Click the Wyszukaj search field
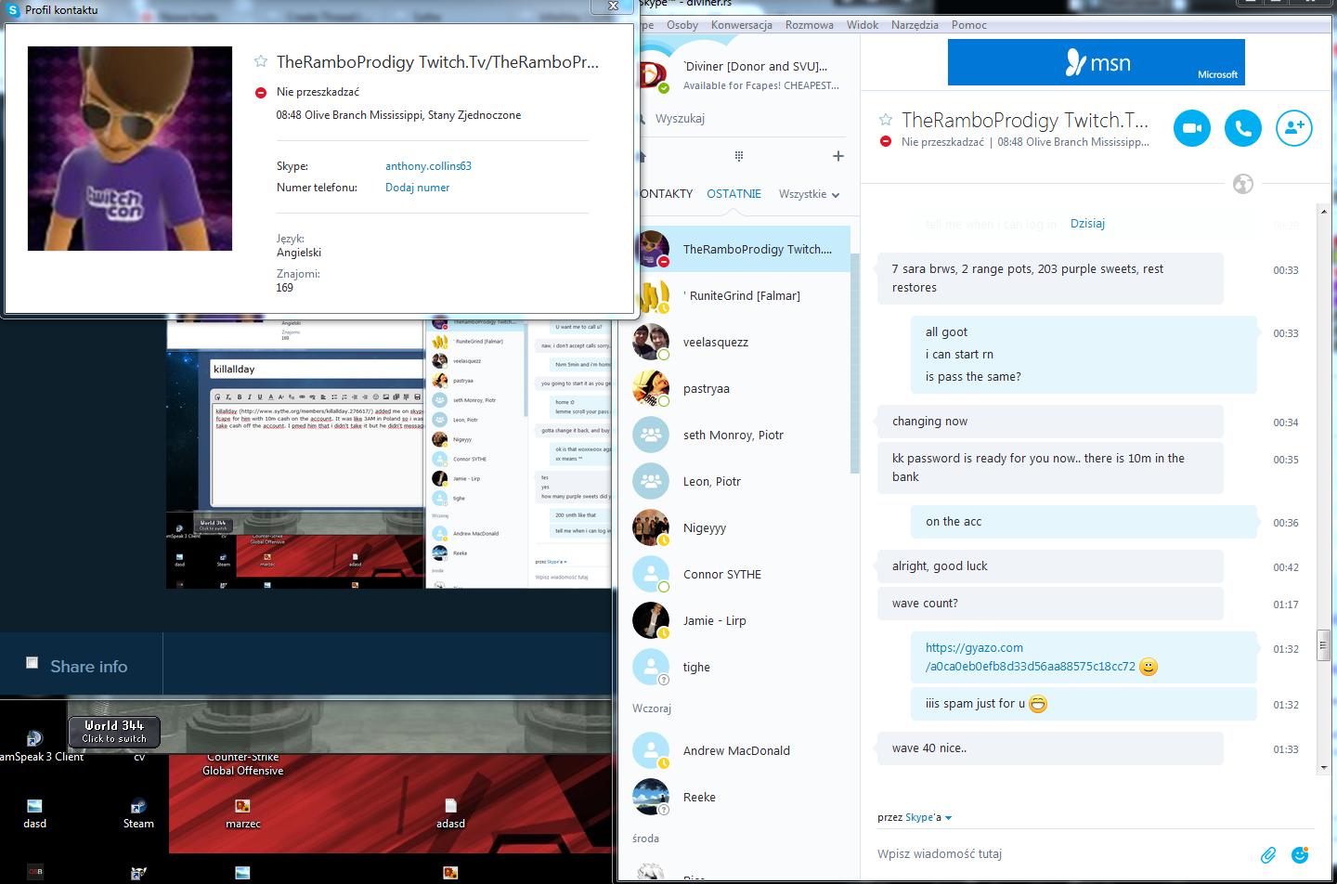The height and width of the screenshot is (884, 1337). coord(743,119)
